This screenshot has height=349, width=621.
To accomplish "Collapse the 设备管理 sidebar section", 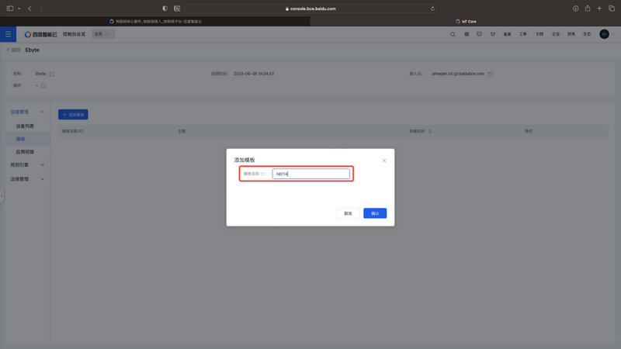I will point(42,112).
